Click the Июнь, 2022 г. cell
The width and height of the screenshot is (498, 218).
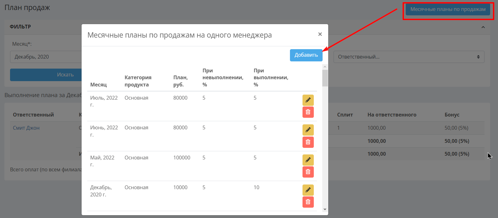104,131
